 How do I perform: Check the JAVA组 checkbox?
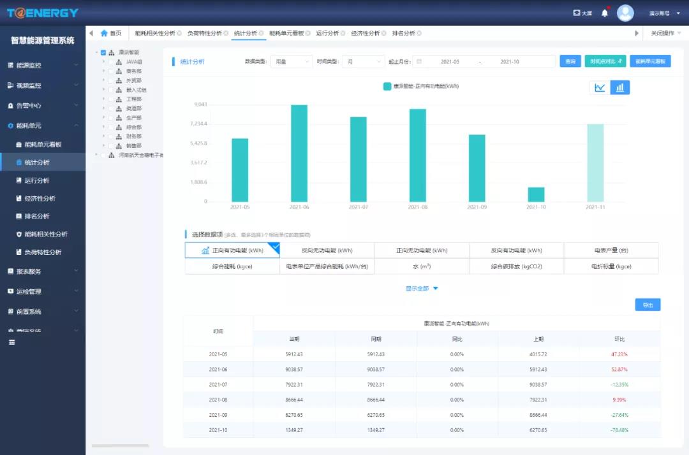click(x=111, y=62)
